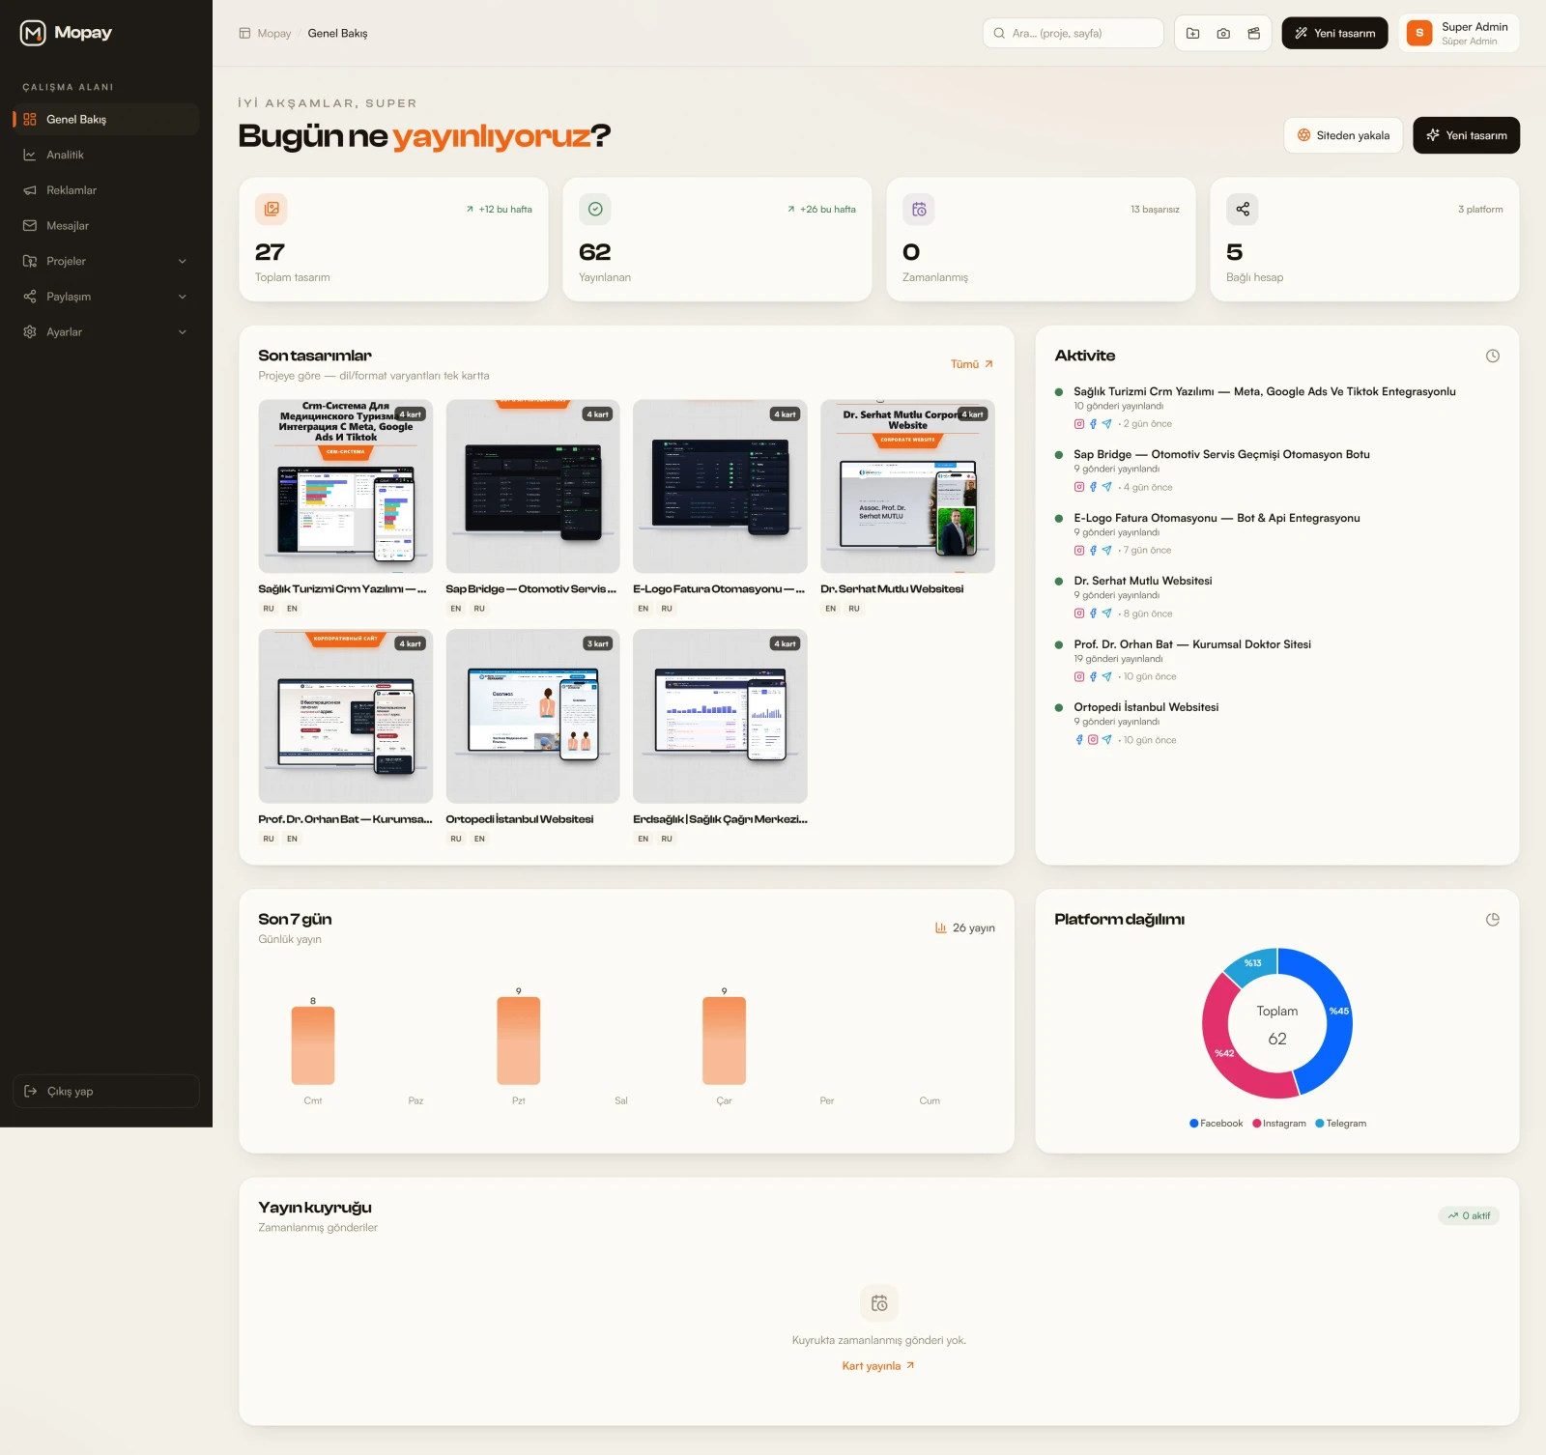1546x1455 pixels.
Task: Select the Facebook legend color dot
Action: (1194, 1124)
